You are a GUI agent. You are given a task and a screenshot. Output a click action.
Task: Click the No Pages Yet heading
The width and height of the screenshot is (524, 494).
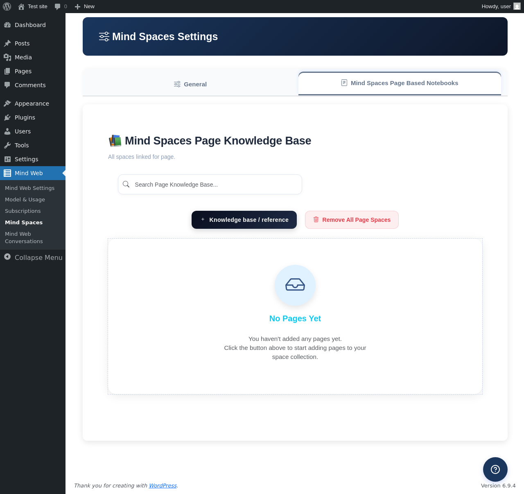point(295,318)
